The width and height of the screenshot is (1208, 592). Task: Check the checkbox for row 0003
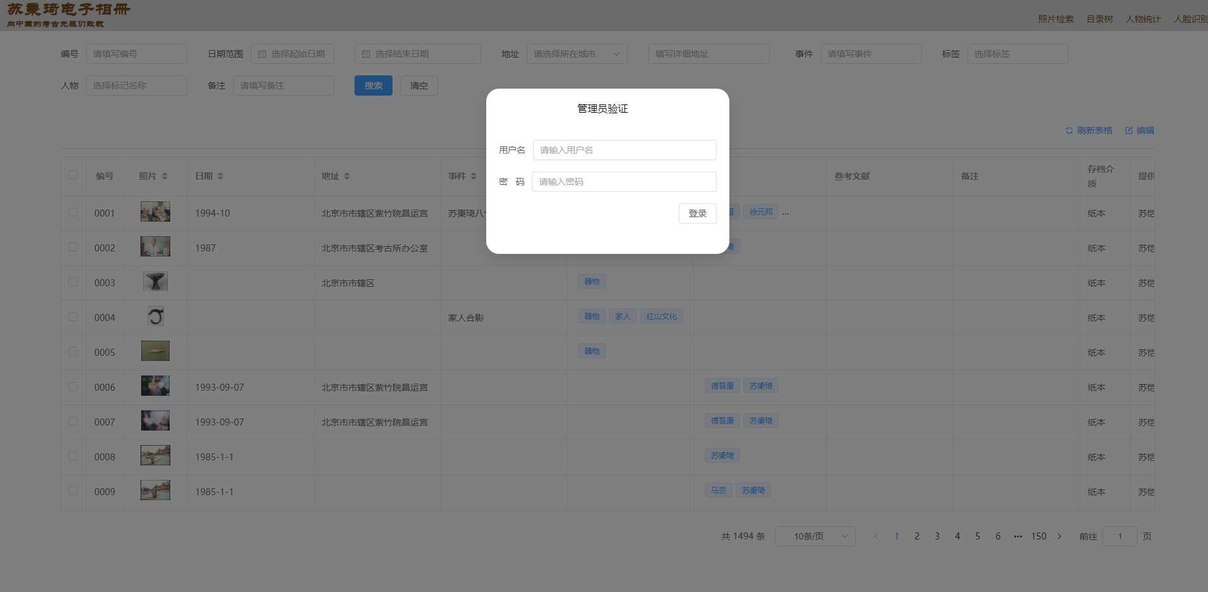click(73, 282)
